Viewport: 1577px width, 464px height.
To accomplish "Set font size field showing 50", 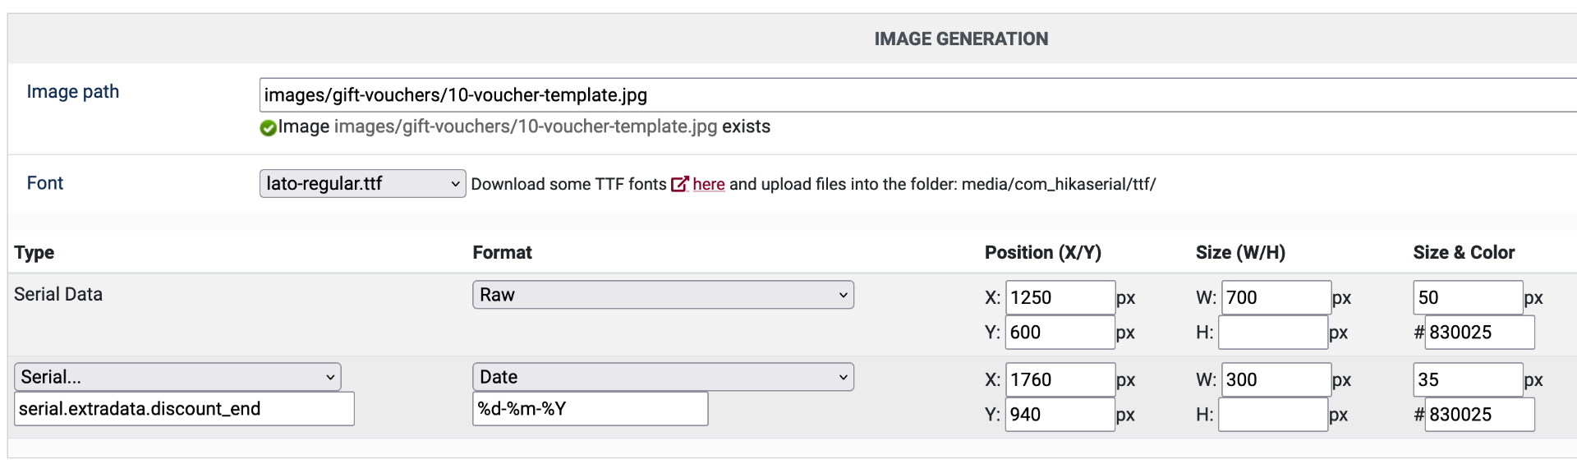I will [x=1468, y=297].
